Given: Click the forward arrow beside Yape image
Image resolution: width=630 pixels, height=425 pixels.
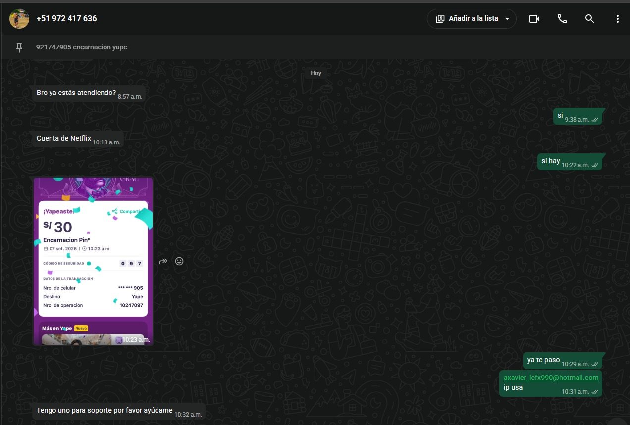Looking at the screenshot, I should pos(163,261).
